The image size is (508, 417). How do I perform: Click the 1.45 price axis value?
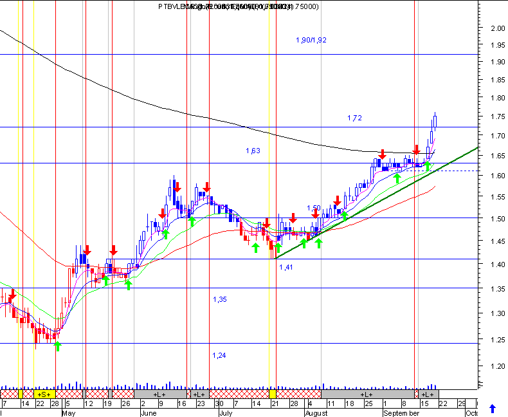[498, 241]
